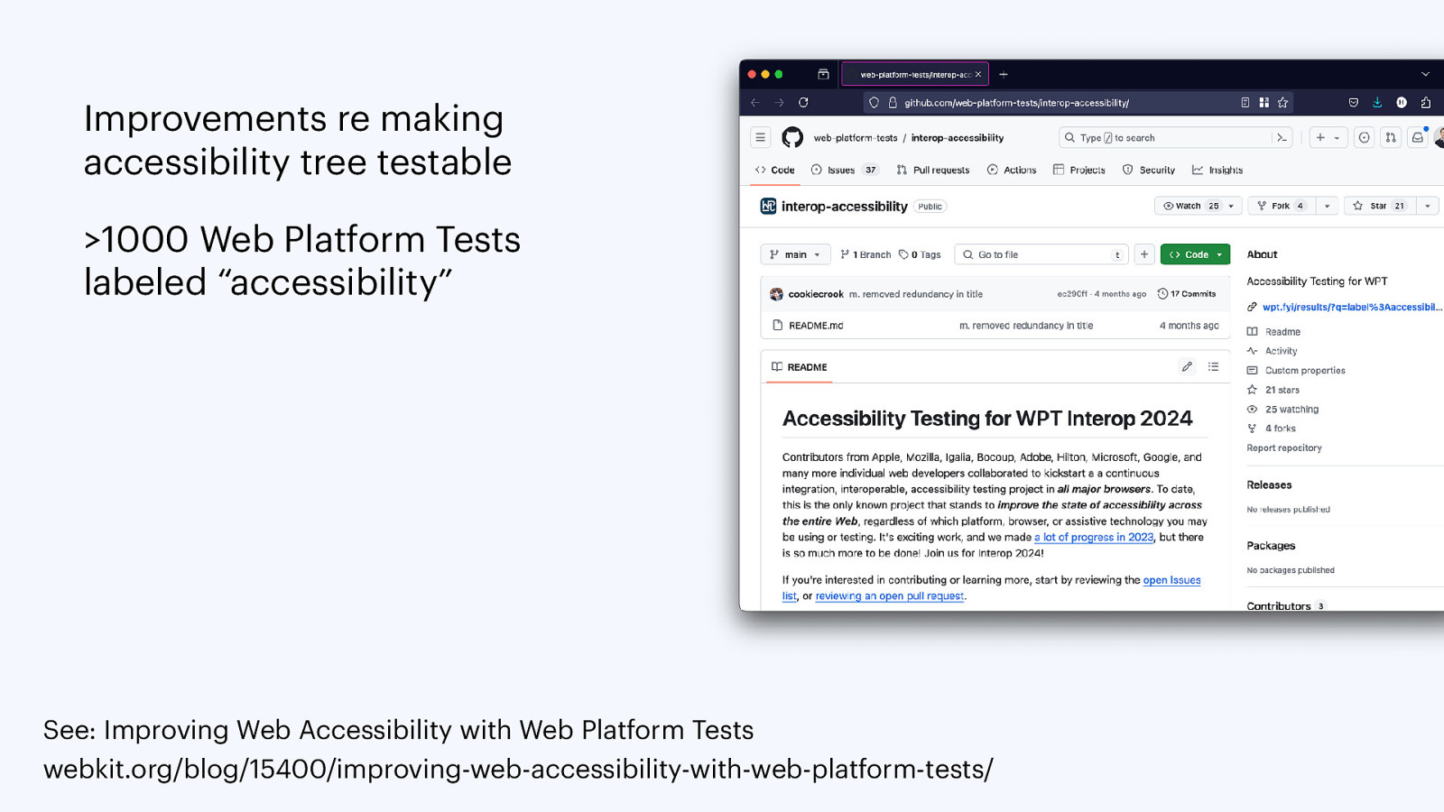Open the GitHub Issues circle-dot header icon
Screen dimensions: 1444x812
1365,138
